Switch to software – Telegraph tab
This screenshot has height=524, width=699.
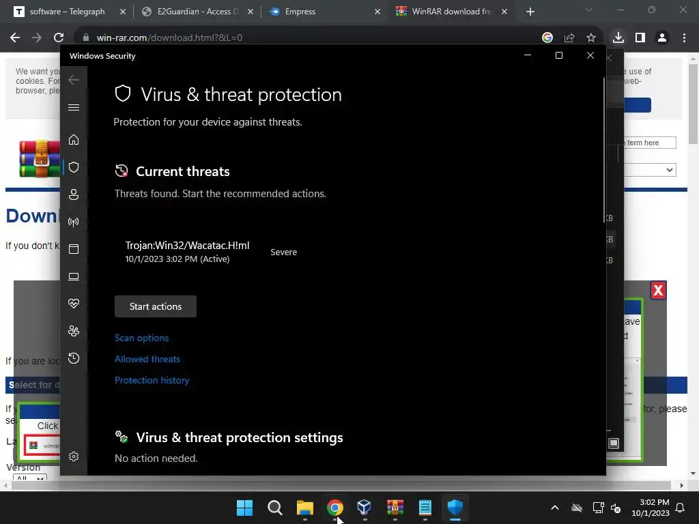[x=67, y=12]
